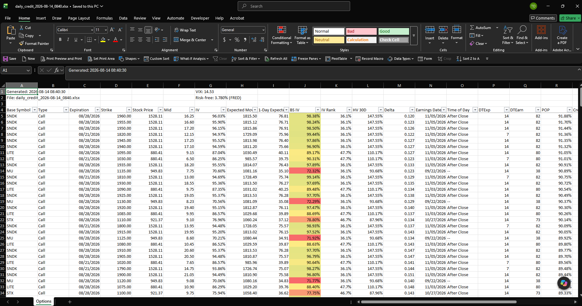Image resolution: width=582 pixels, height=306 pixels.
Task: Toggle Italic formatting
Action: click(x=68, y=40)
